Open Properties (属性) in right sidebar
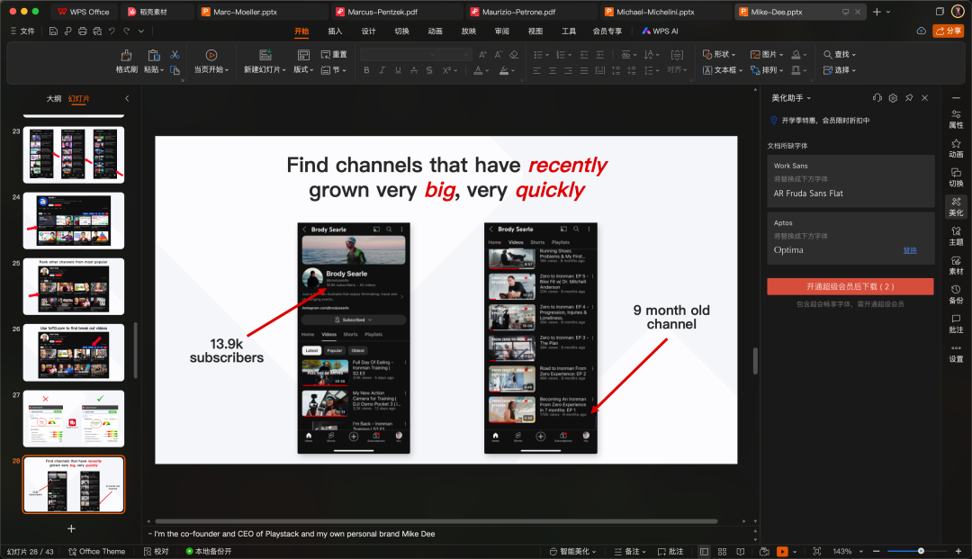This screenshot has width=972, height=559. (x=956, y=119)
